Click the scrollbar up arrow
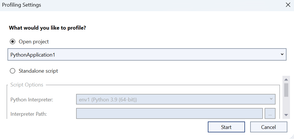 click(286, 80)
